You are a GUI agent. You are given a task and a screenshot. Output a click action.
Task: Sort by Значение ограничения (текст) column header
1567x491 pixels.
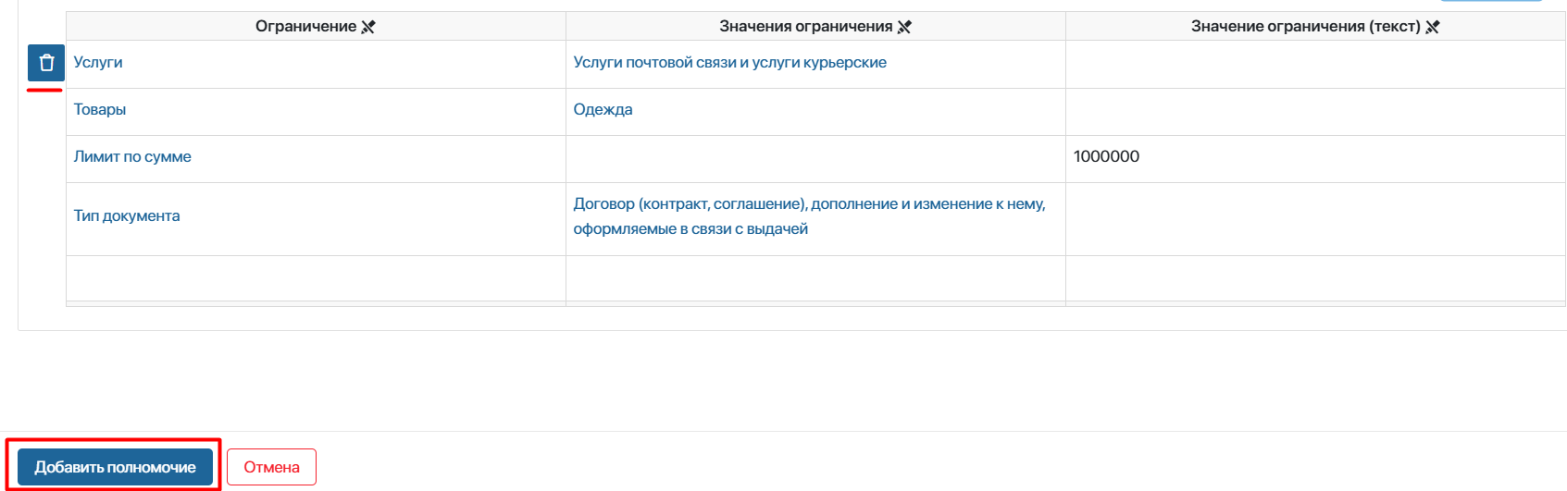tap(1305, 26)
